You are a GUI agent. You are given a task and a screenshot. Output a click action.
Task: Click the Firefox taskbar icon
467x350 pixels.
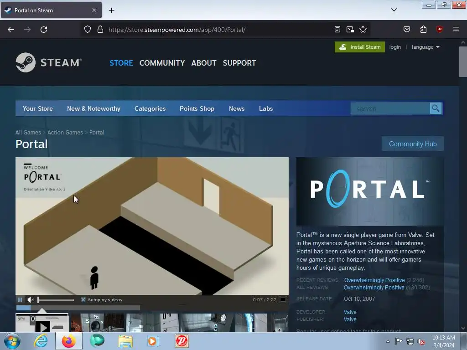69,341
